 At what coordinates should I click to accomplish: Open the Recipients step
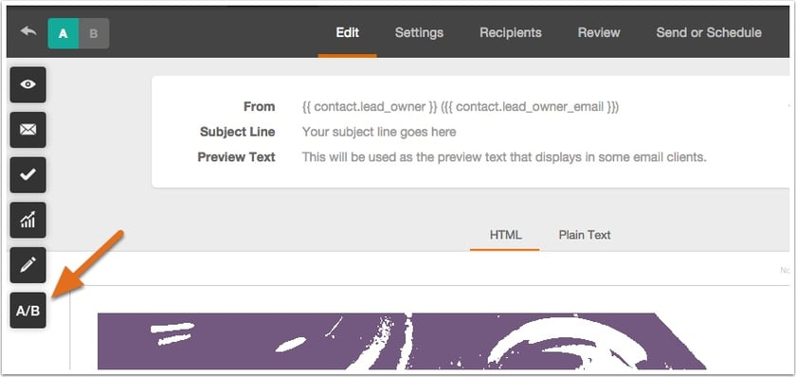click(x=510, y=33)
